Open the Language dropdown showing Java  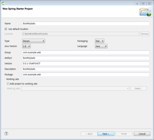click(x=101, y=46)
